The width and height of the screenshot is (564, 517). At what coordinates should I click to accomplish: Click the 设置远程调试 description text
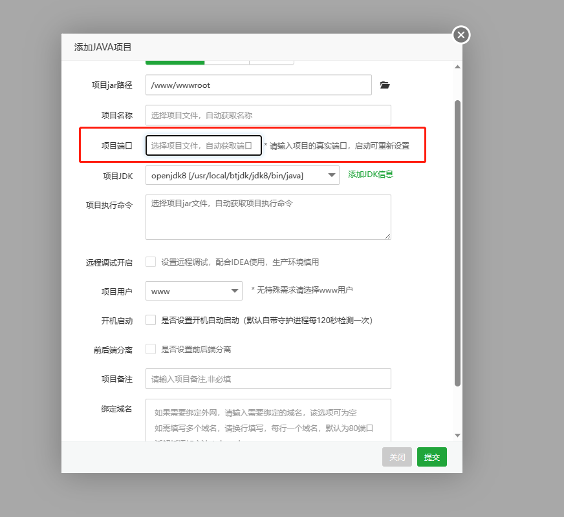coord(240,262)
